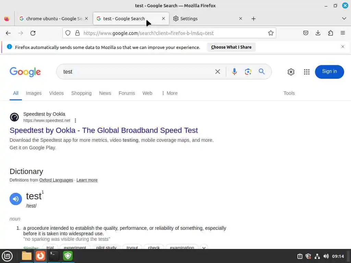
Task: List all tabs dropdown arrow
Action: click(x=344, y=18)
